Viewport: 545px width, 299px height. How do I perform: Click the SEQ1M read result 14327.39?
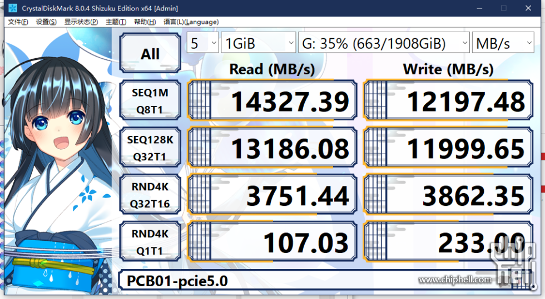272,100
